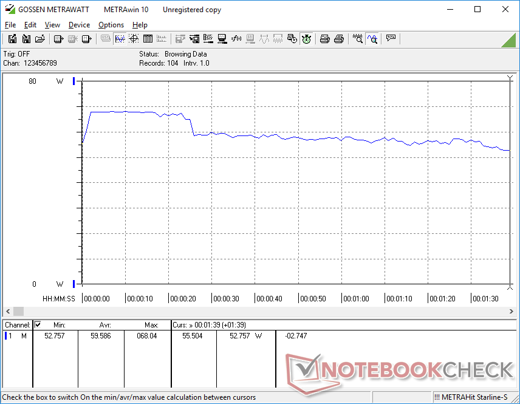The height and width of the screenshot is (404, 520).
Task: Click the blue channel marker beside 80 W
Action: point(74,81)
